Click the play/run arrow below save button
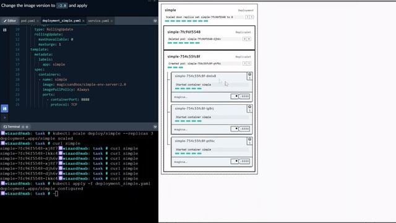This screenshot has width=396, height=223. coord(4,118)
